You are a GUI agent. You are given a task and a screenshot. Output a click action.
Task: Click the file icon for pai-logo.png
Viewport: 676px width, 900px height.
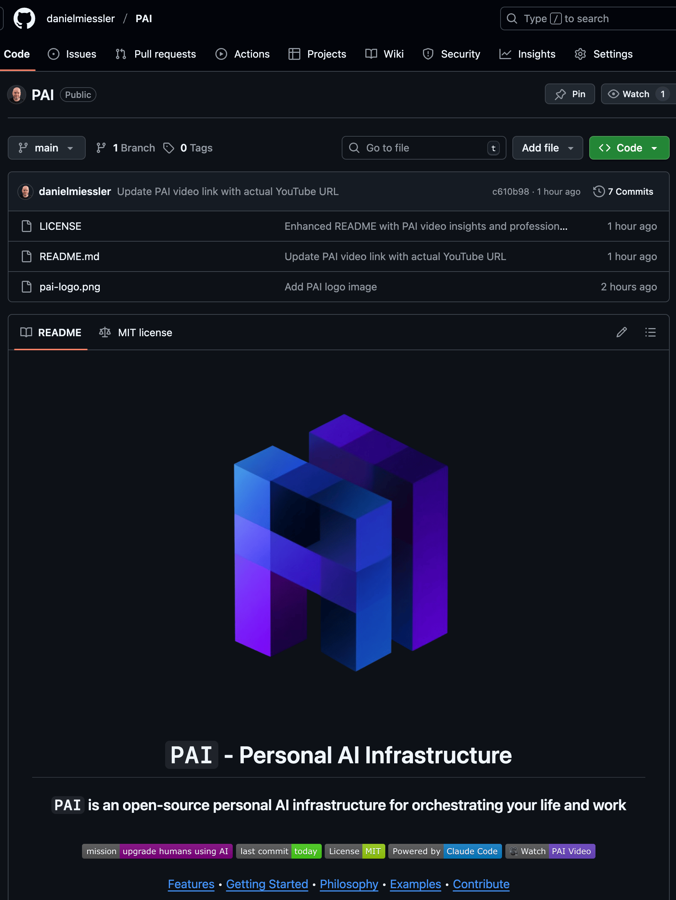tap(27, 287)
